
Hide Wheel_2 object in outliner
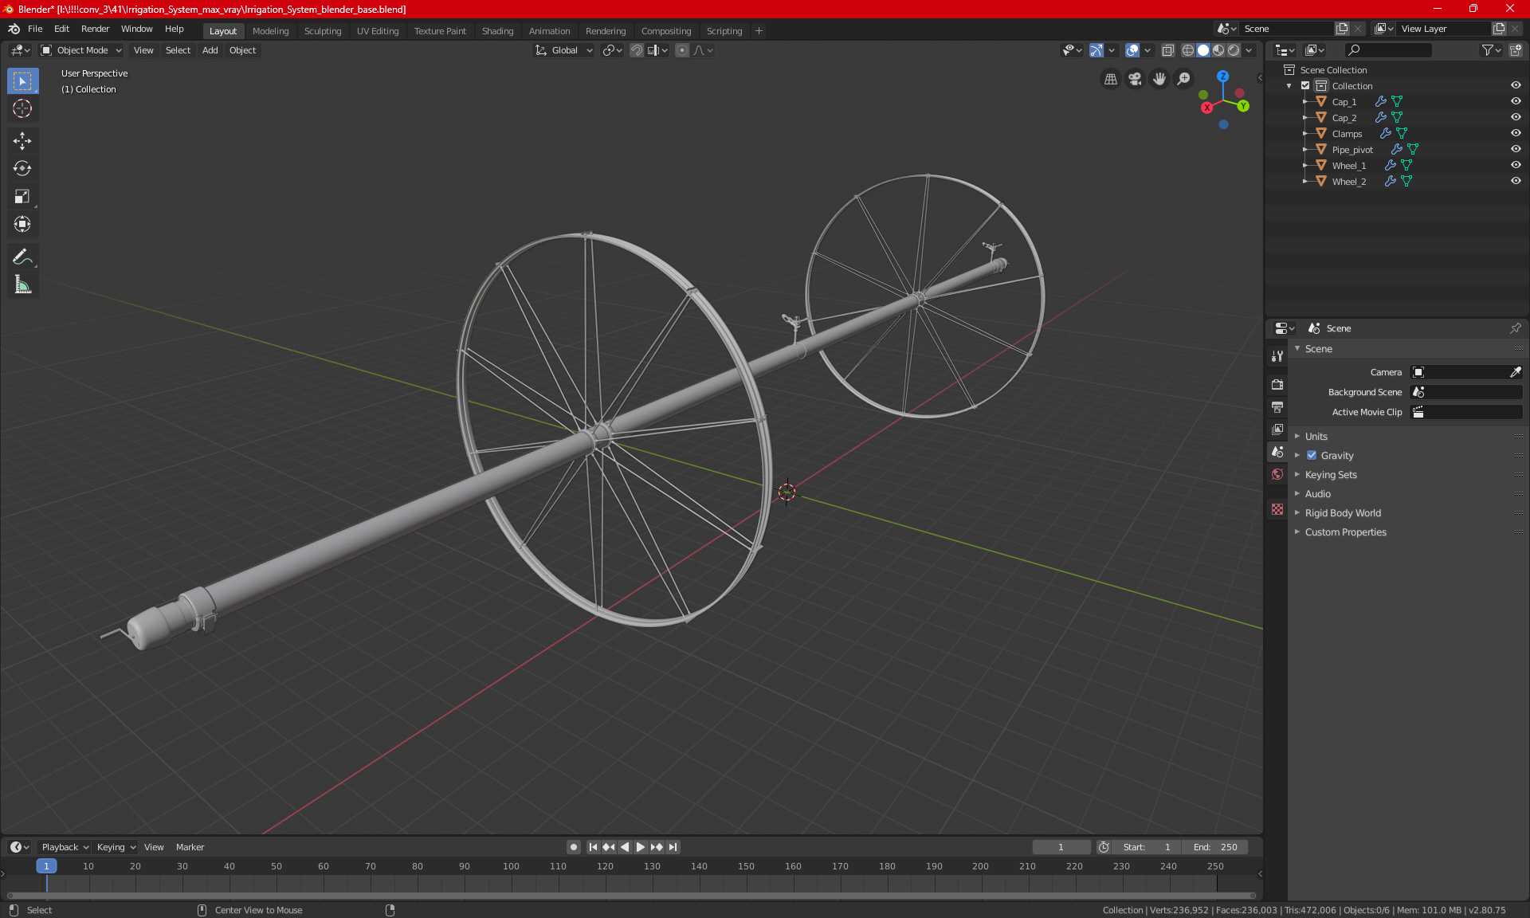(x=1516, y=181)
